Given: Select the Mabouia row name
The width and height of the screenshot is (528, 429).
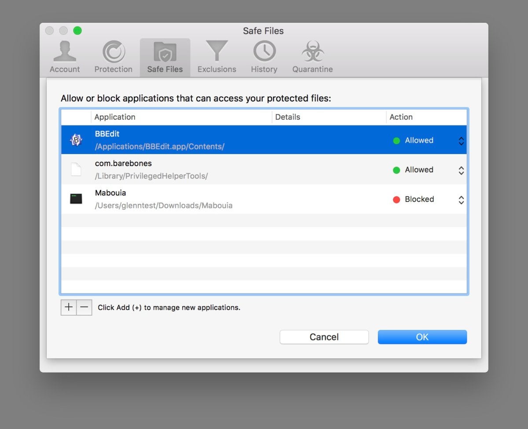Looking at the screenshot, I should 110,193.
